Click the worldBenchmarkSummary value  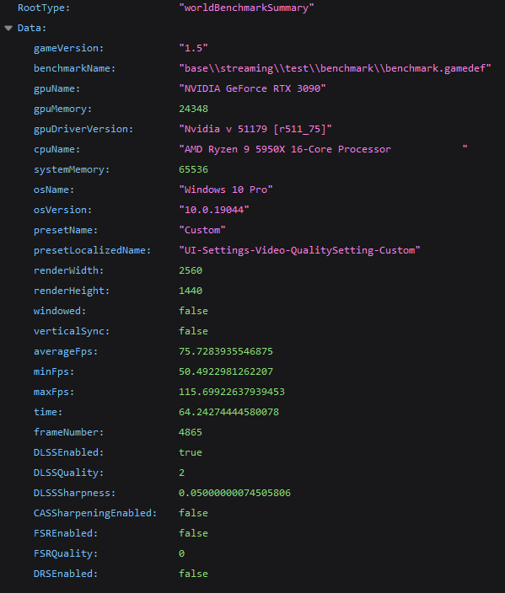pyautogui.click(x=246, y=8)
